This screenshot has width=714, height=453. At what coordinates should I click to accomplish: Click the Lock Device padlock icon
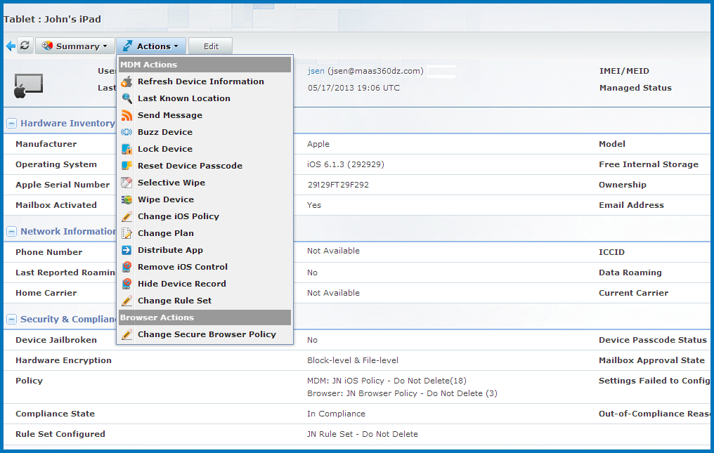click(126, 149)
